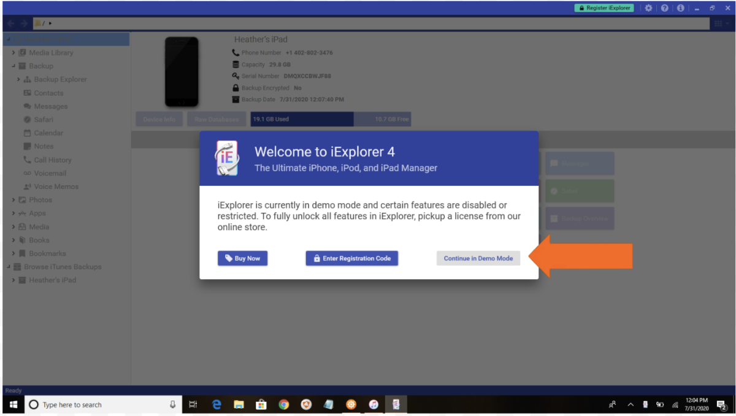Click the Type here to search box
Viewport: 736px width, 416px height.
pos(98,404)
